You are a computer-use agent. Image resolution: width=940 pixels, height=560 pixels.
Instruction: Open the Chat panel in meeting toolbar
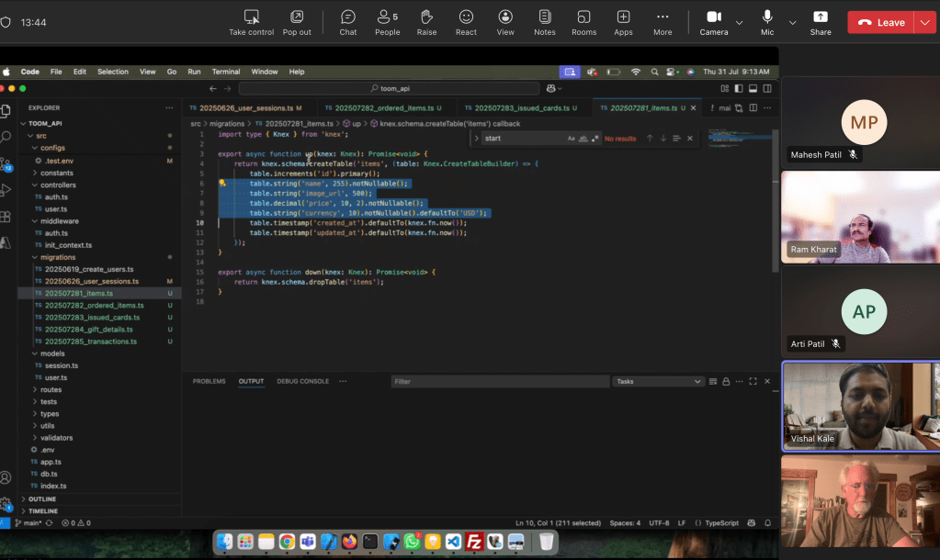tap(348, 17)
